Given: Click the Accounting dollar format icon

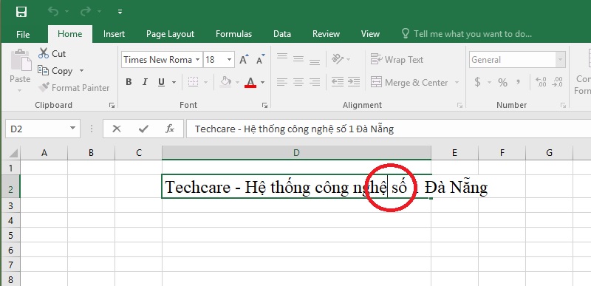Looking at the screenshot, I should (477, 82).
